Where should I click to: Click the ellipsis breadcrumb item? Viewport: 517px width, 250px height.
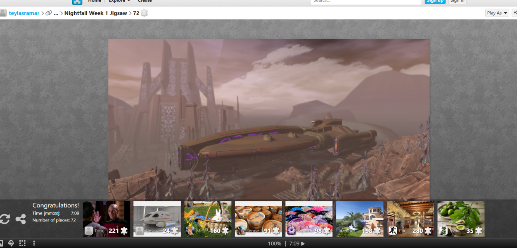click(56, 13)
